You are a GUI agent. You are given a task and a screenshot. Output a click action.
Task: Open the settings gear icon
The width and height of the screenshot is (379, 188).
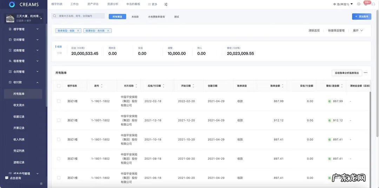click(359, 4)
